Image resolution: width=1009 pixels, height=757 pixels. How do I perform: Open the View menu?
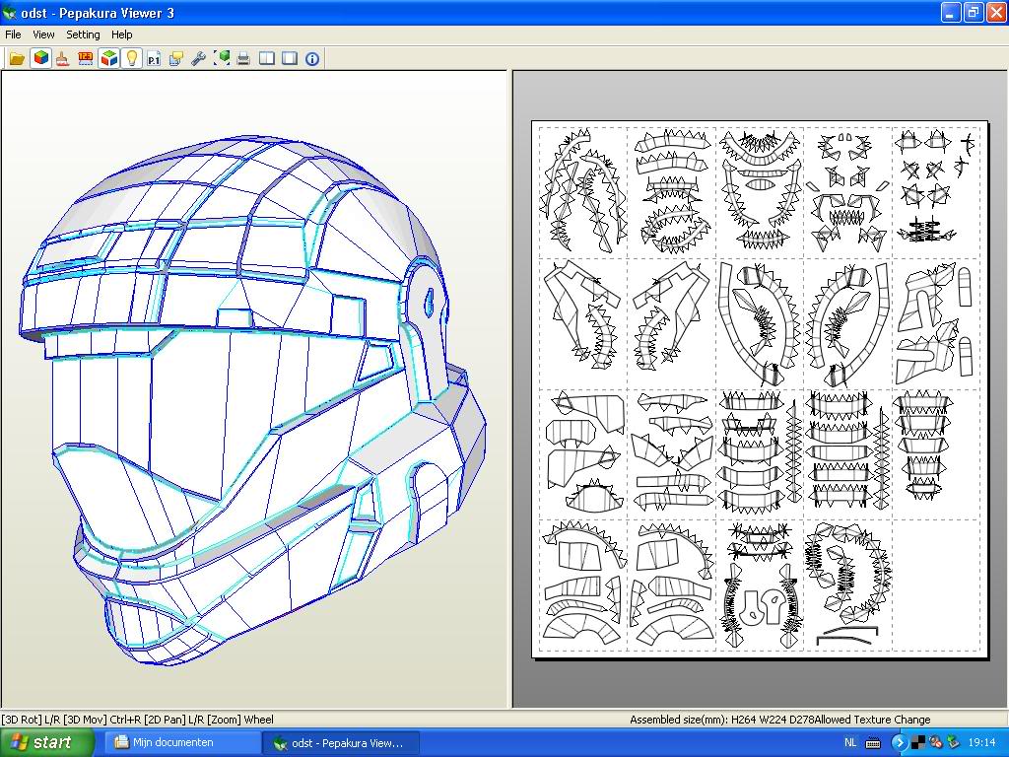43,34
